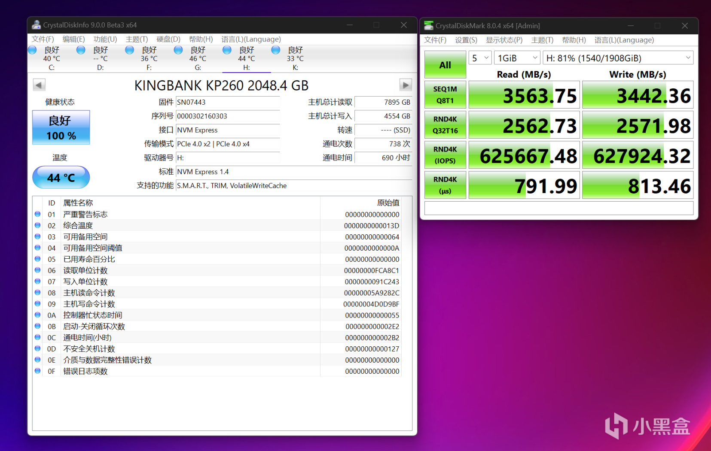Image resolution: width=711 pixels, height=451 pixels.
Task: Start RND4K (μs) benchmark test
Action: [x=445, y=185]
